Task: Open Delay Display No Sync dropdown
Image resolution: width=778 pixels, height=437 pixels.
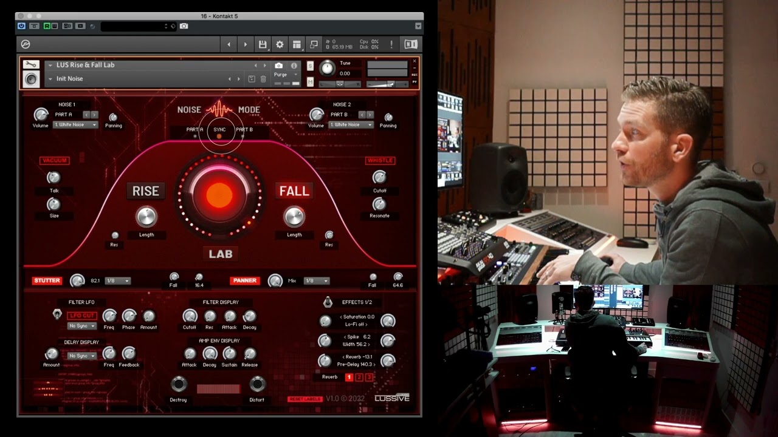Action: 82,356
